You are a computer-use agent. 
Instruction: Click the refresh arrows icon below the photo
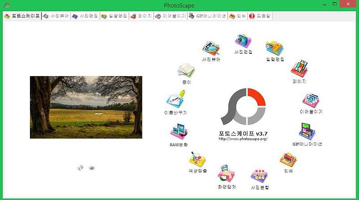(x=80, y=168)
